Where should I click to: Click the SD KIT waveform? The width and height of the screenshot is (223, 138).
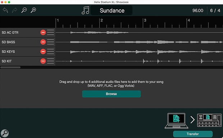139,61
